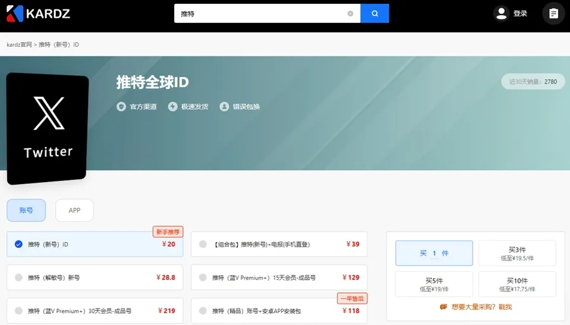Click the user avatar login icon

coord(502,13)
